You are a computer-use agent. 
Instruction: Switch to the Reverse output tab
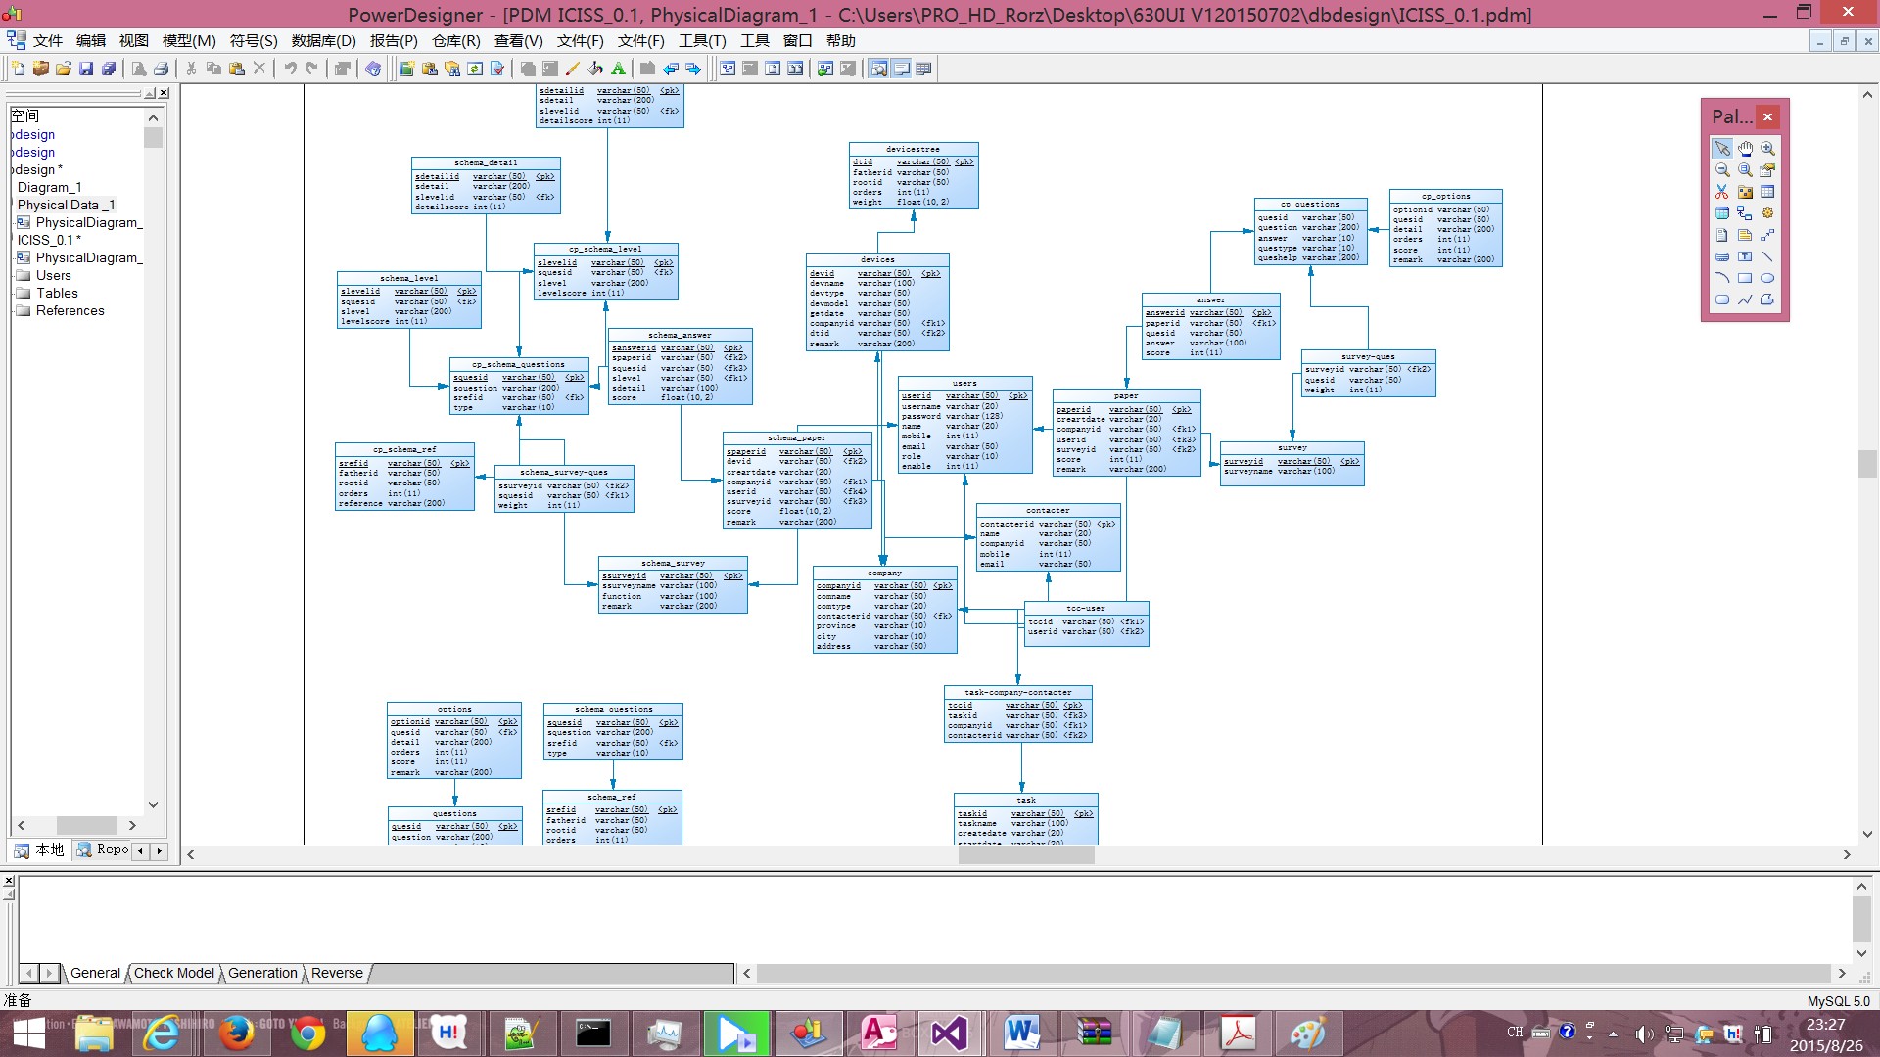(337, 973)
